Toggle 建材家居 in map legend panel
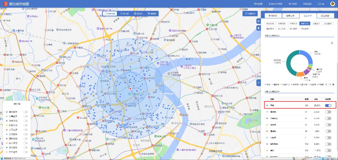The image size is (338, 160). [26, 139]
